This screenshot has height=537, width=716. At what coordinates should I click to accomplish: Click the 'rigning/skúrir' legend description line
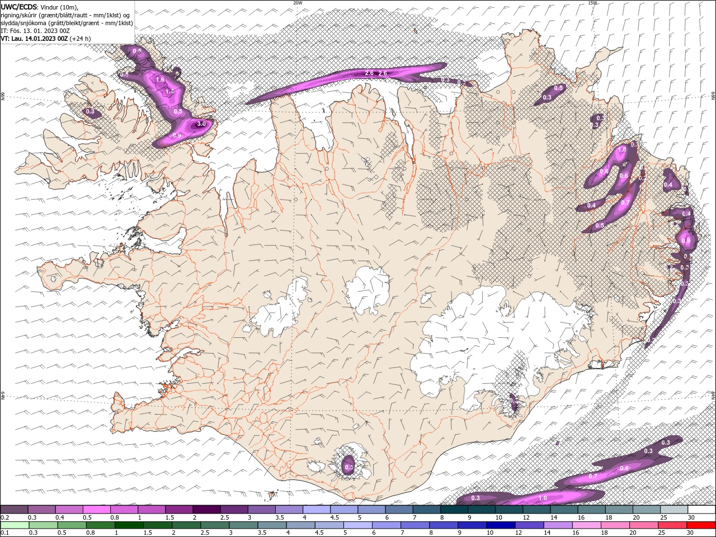[66, 15]
